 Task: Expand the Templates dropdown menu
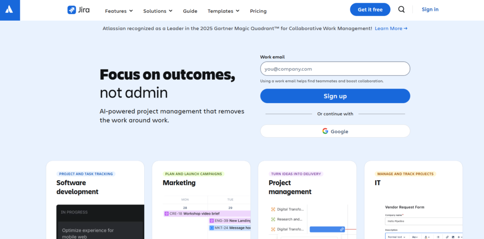pos(223,11)
